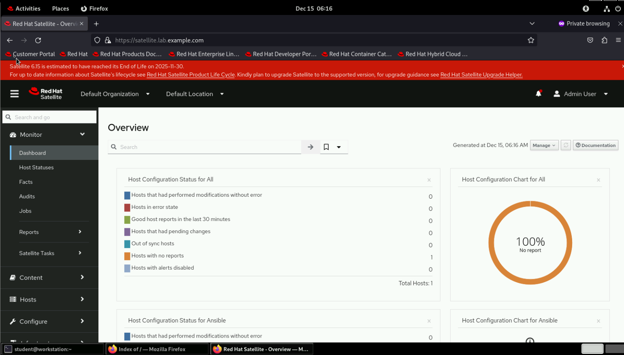Open the Activities overview
This screenshot has width=624, height=355.
point(24,9)
